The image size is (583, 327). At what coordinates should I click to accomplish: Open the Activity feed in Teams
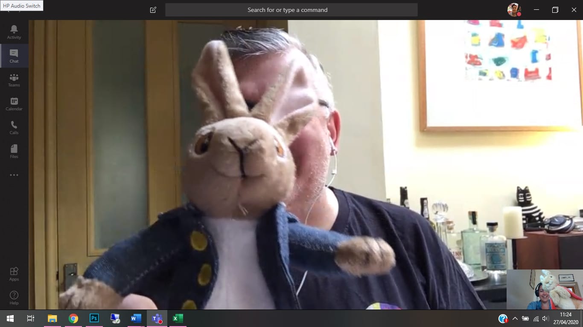click(14, 32)
